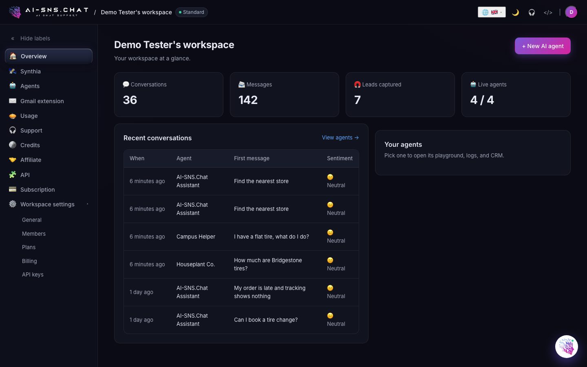Click the Demo Tester's workspace breadcrumb

click(x=136, y=12)
